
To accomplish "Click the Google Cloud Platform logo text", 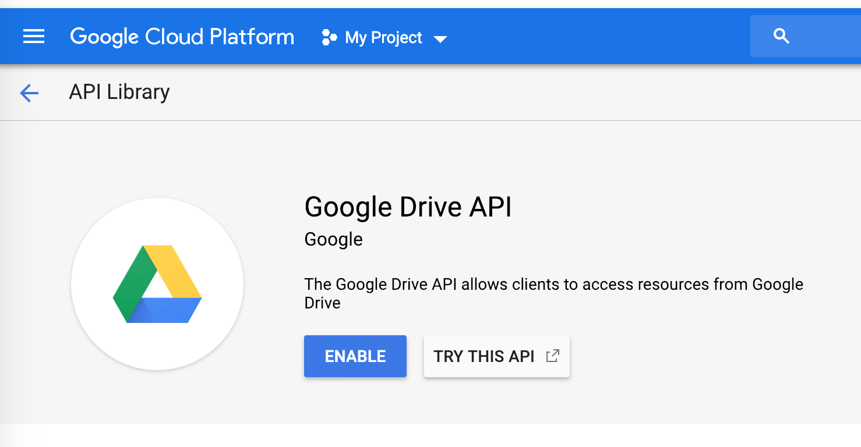I will pos(182,37).
